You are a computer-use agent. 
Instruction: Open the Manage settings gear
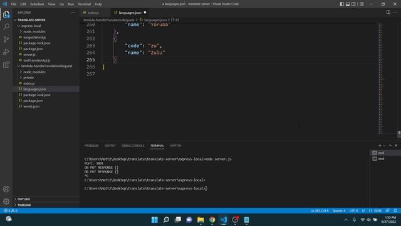(x=6, y=202)
